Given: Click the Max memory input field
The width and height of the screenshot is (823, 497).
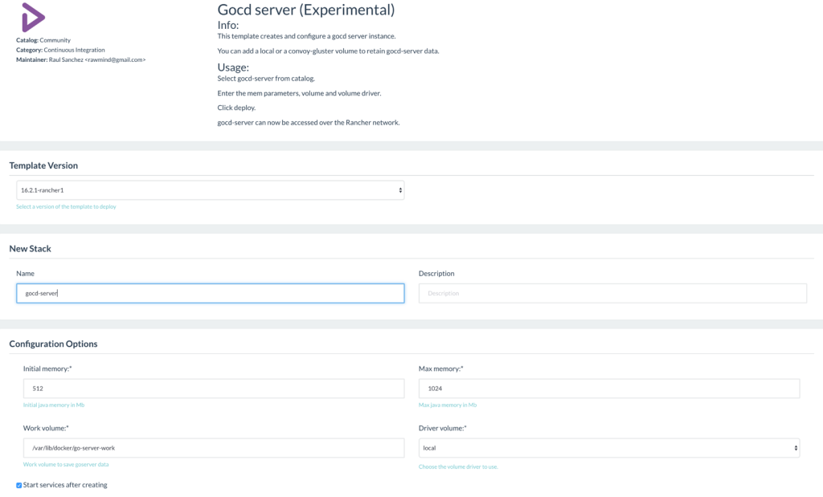Looking at the screenshot, I should (x=608, y=389).
